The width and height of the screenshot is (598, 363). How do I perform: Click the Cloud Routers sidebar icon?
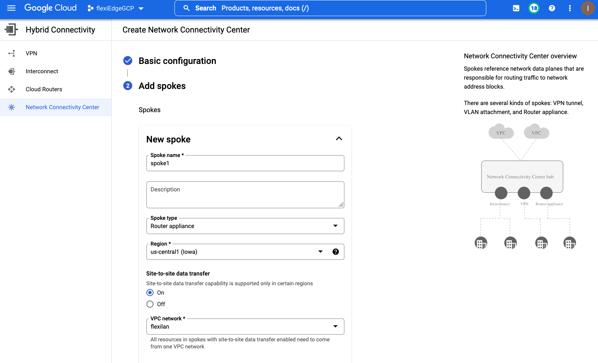coord(12,89)
